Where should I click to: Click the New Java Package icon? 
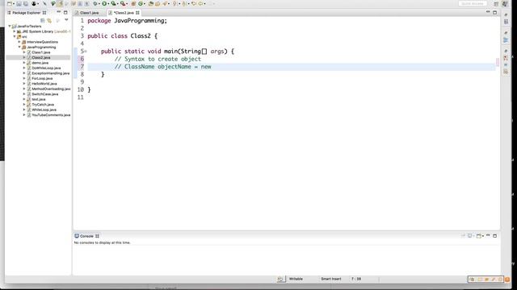[133, 3]
